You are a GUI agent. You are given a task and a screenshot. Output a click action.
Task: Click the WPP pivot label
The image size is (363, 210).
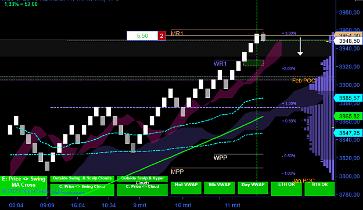220,158
